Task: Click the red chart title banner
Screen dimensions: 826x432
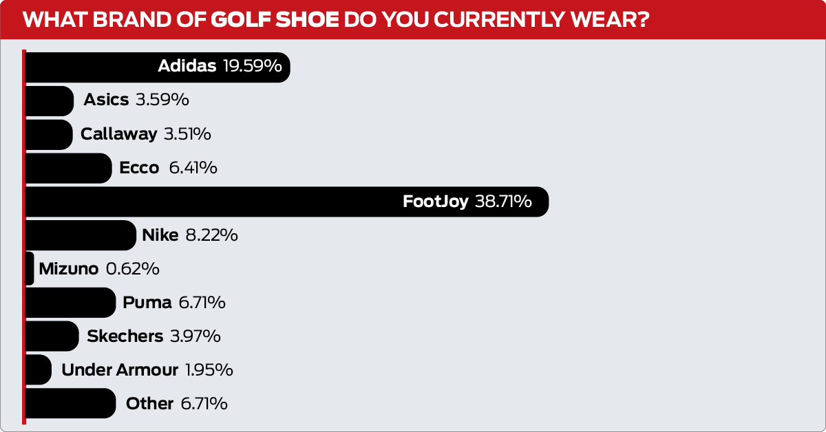Action: pyautogui.click(x=413, y=19)
